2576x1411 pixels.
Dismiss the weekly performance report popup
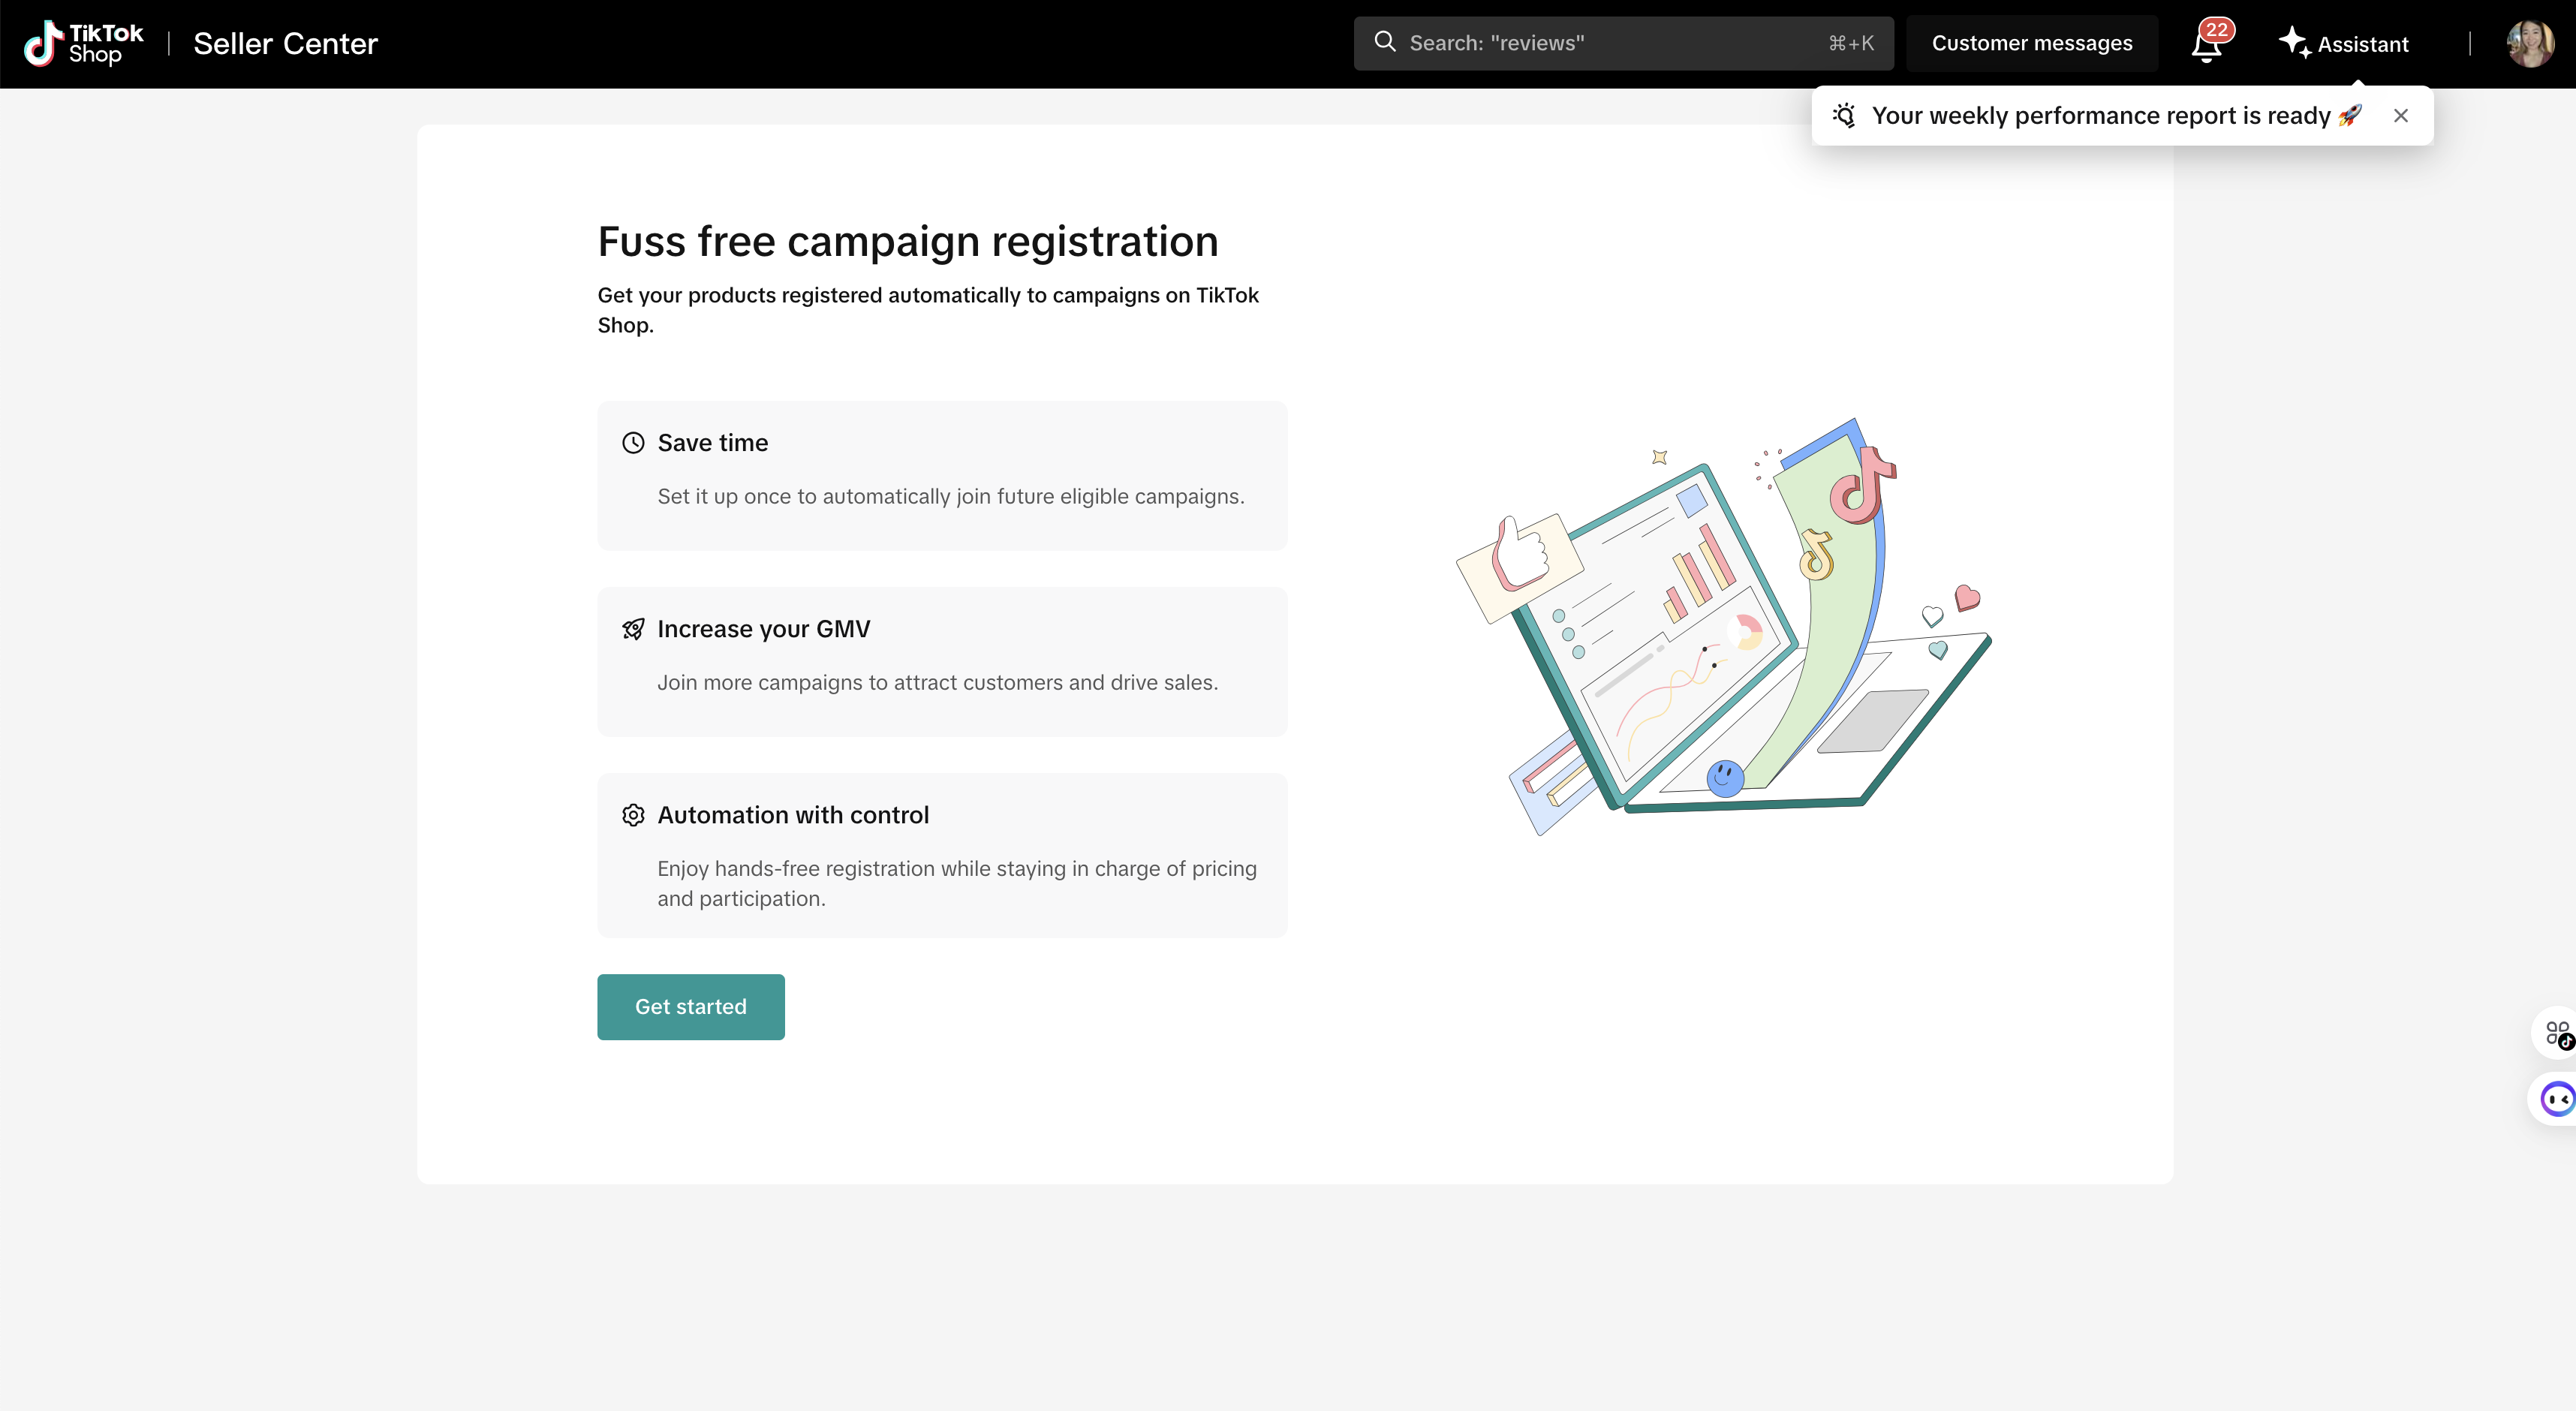(2400, 116)
